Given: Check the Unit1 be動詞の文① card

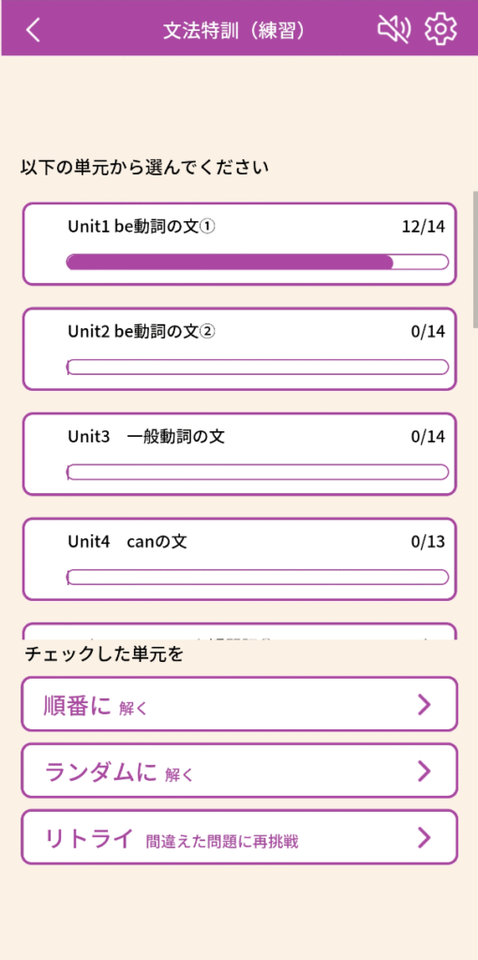Looking at the screenshot, I should click(x=239, y=244).
